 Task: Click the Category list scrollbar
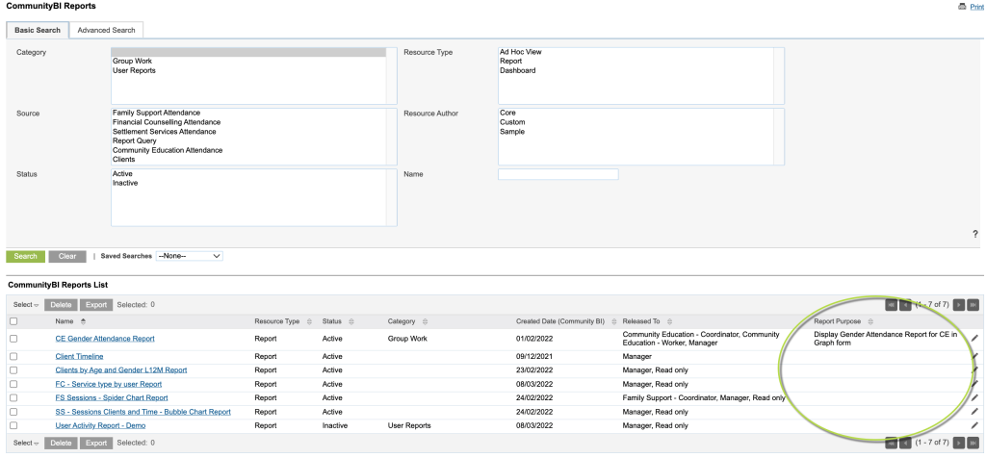[391, 76]
